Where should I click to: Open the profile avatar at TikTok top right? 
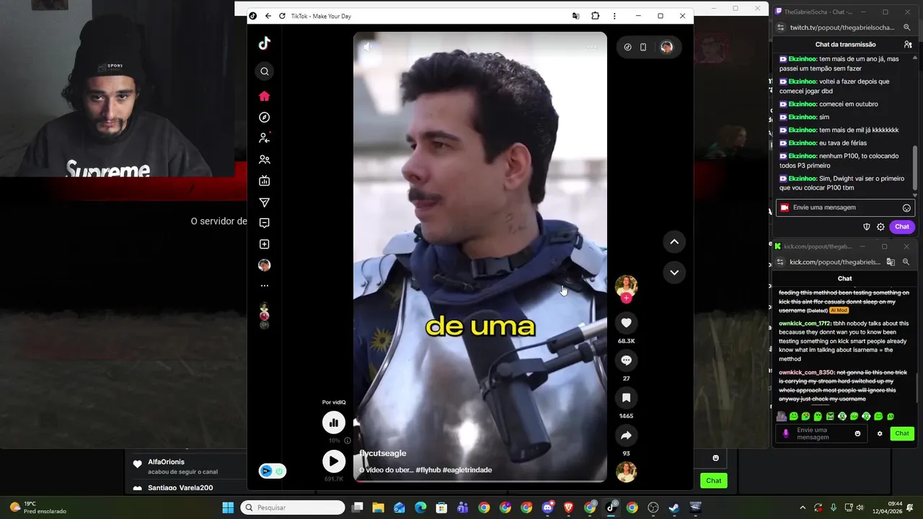(666, 47)
